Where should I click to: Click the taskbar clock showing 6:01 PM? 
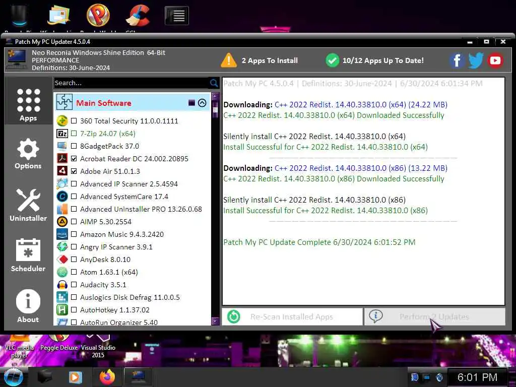pyautogui.click(x=477, y=377)
